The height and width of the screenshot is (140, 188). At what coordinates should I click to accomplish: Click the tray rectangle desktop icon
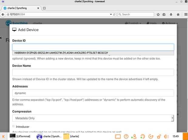(118, 136)
